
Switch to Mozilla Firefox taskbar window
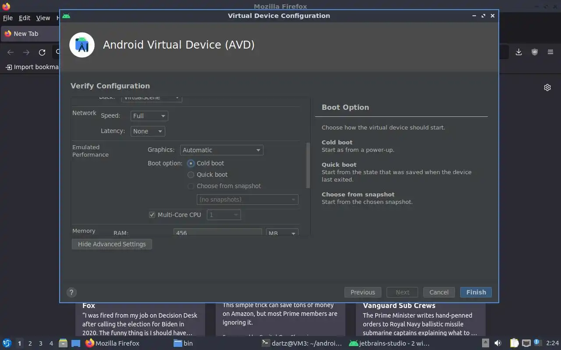(x=113, y=343)
